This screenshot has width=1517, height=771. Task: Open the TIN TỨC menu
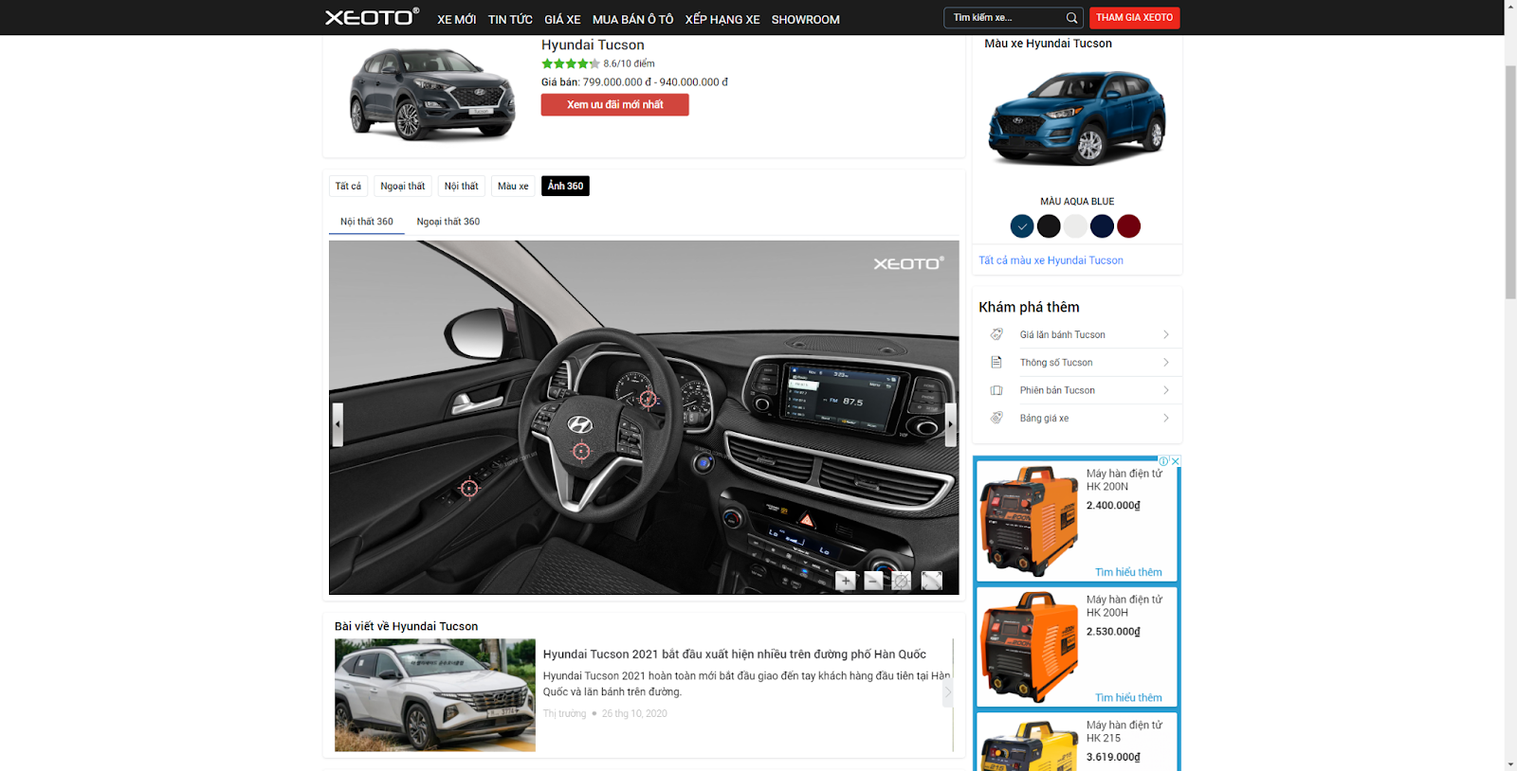coord(510,19)
